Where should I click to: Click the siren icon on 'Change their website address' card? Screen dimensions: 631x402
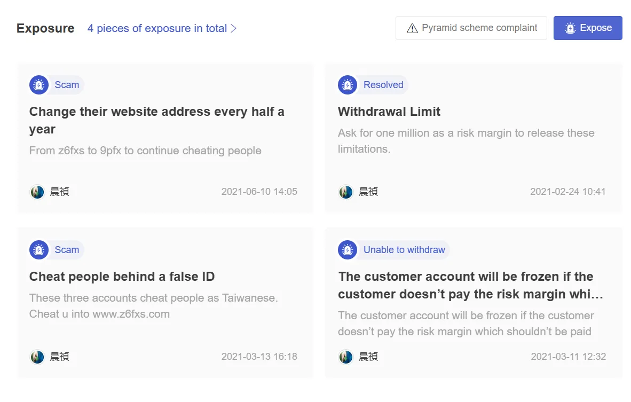click(x=39, y=85)
